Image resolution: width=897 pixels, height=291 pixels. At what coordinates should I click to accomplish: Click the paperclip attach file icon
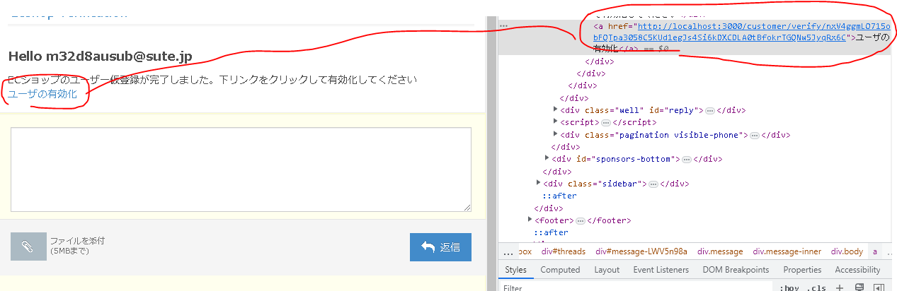click(28, 247)
